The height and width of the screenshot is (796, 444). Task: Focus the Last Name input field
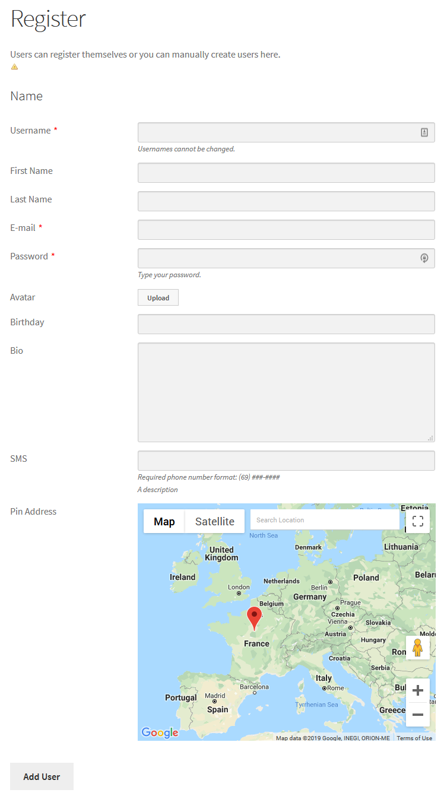(x=286, y=201)
